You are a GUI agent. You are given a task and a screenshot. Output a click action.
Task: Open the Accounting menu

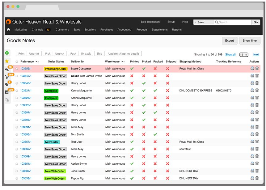click(124, 30)
